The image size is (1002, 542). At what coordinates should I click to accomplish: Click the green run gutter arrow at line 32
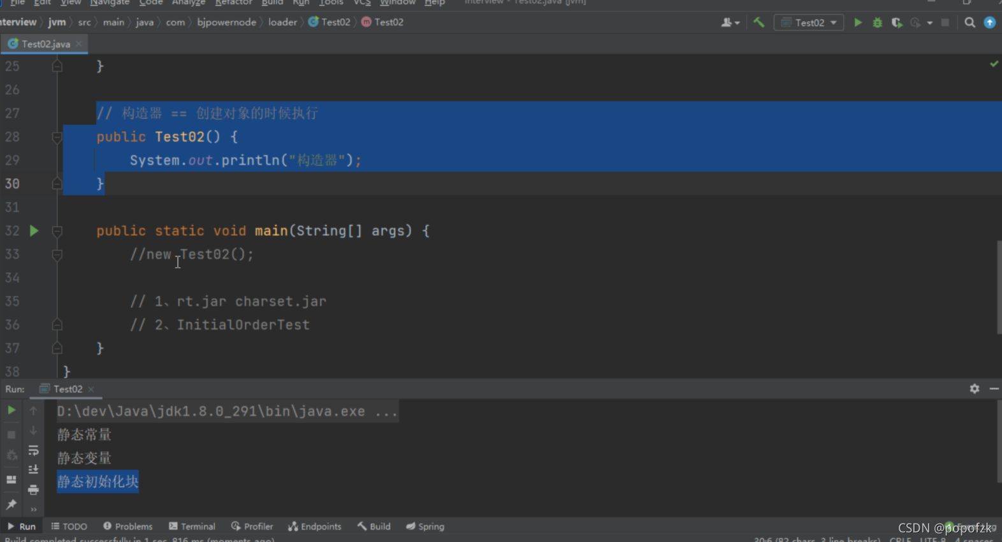point(34,231)
